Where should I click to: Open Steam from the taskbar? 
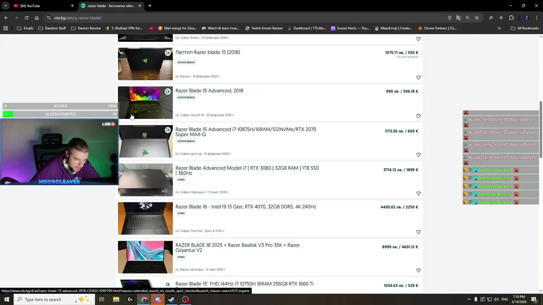(171, 299)
